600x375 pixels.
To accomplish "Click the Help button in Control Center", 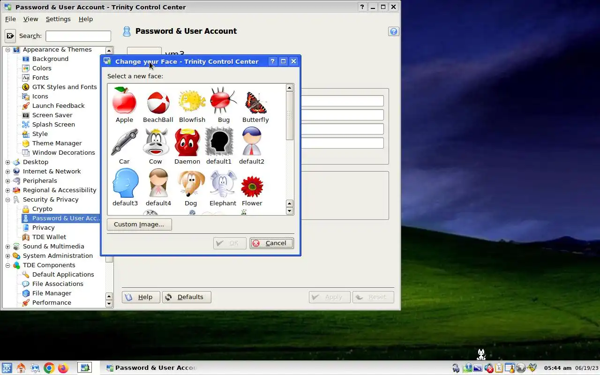I will tap(141, 297).
